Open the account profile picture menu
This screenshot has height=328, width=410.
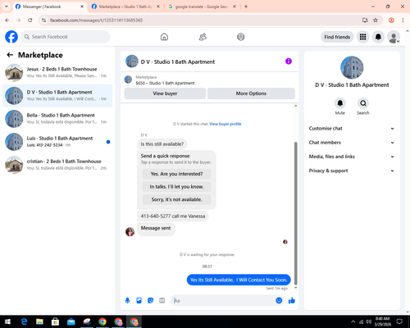tap(394, 37)
